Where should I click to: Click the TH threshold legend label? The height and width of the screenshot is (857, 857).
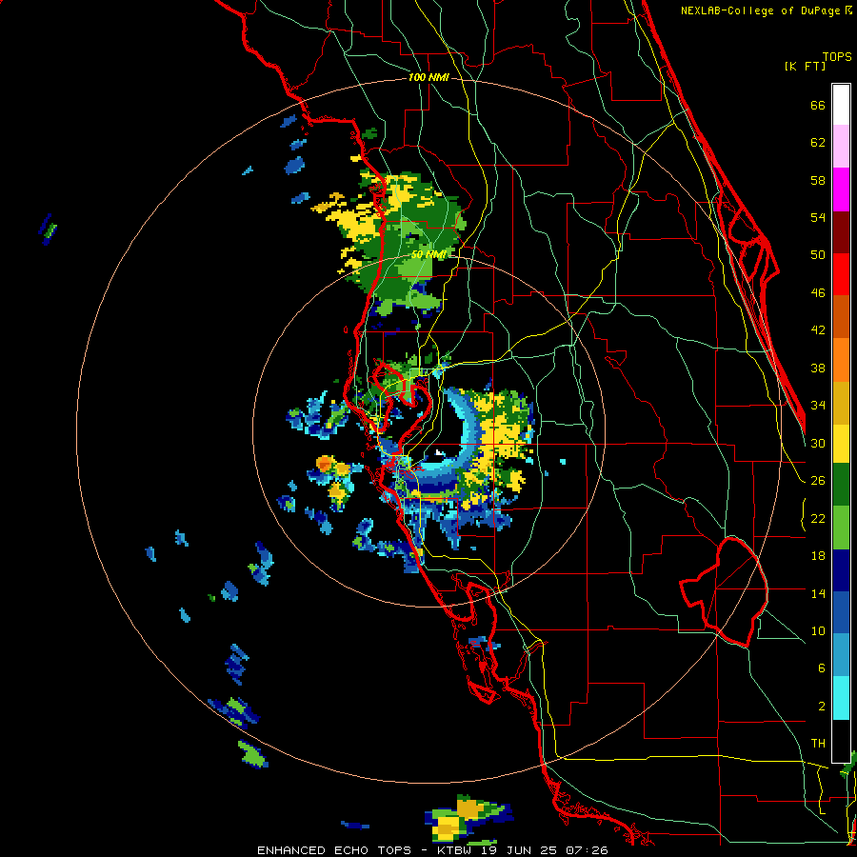[818, 744]
